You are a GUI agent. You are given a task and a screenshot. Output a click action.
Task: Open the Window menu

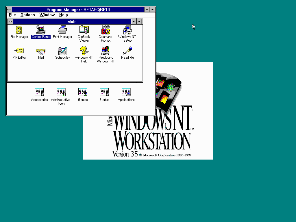coord(47,15)
